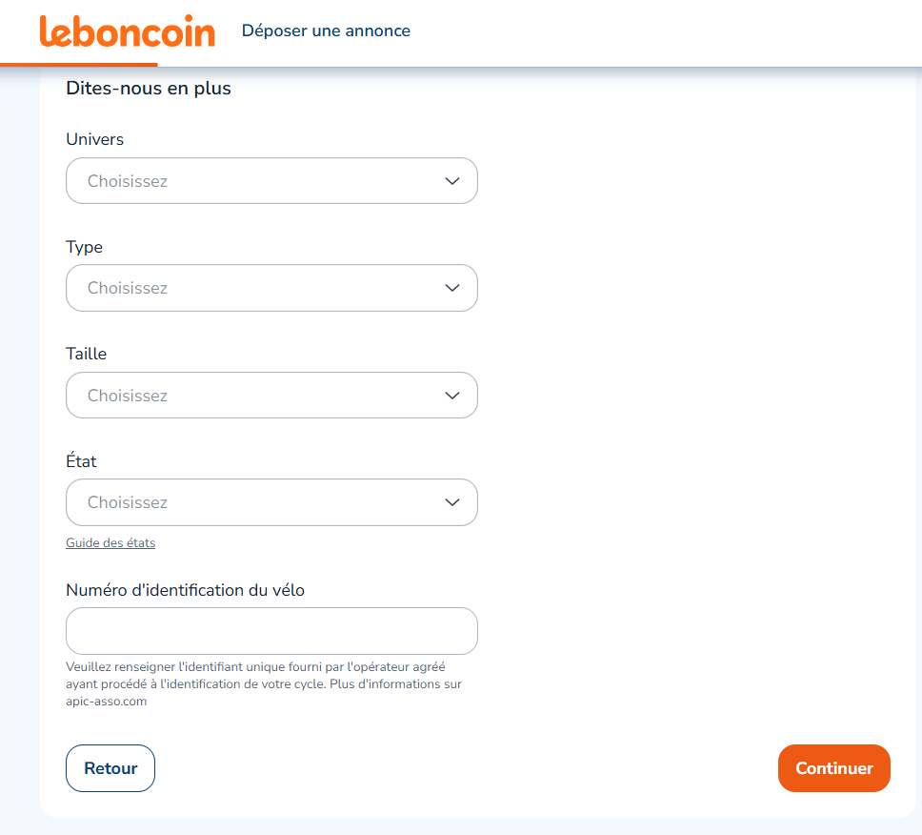
Task: Select the Univers 'Choisissez' placeholder text
Action: coord(128,181)
